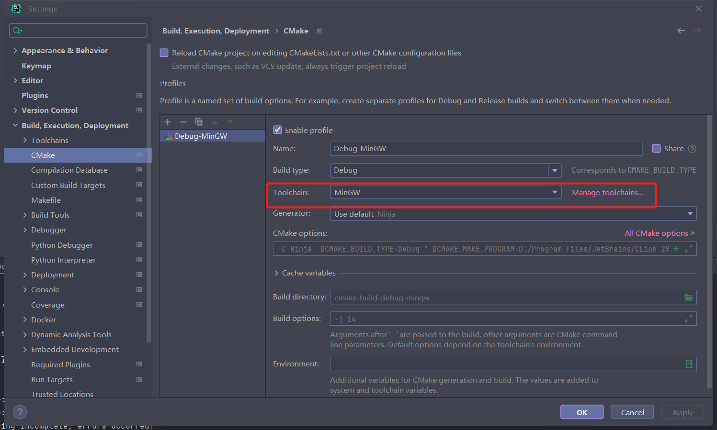Screen dimensions: 717x430
Task: Click the search icon in settings search
Action: (x=17, y=31)
